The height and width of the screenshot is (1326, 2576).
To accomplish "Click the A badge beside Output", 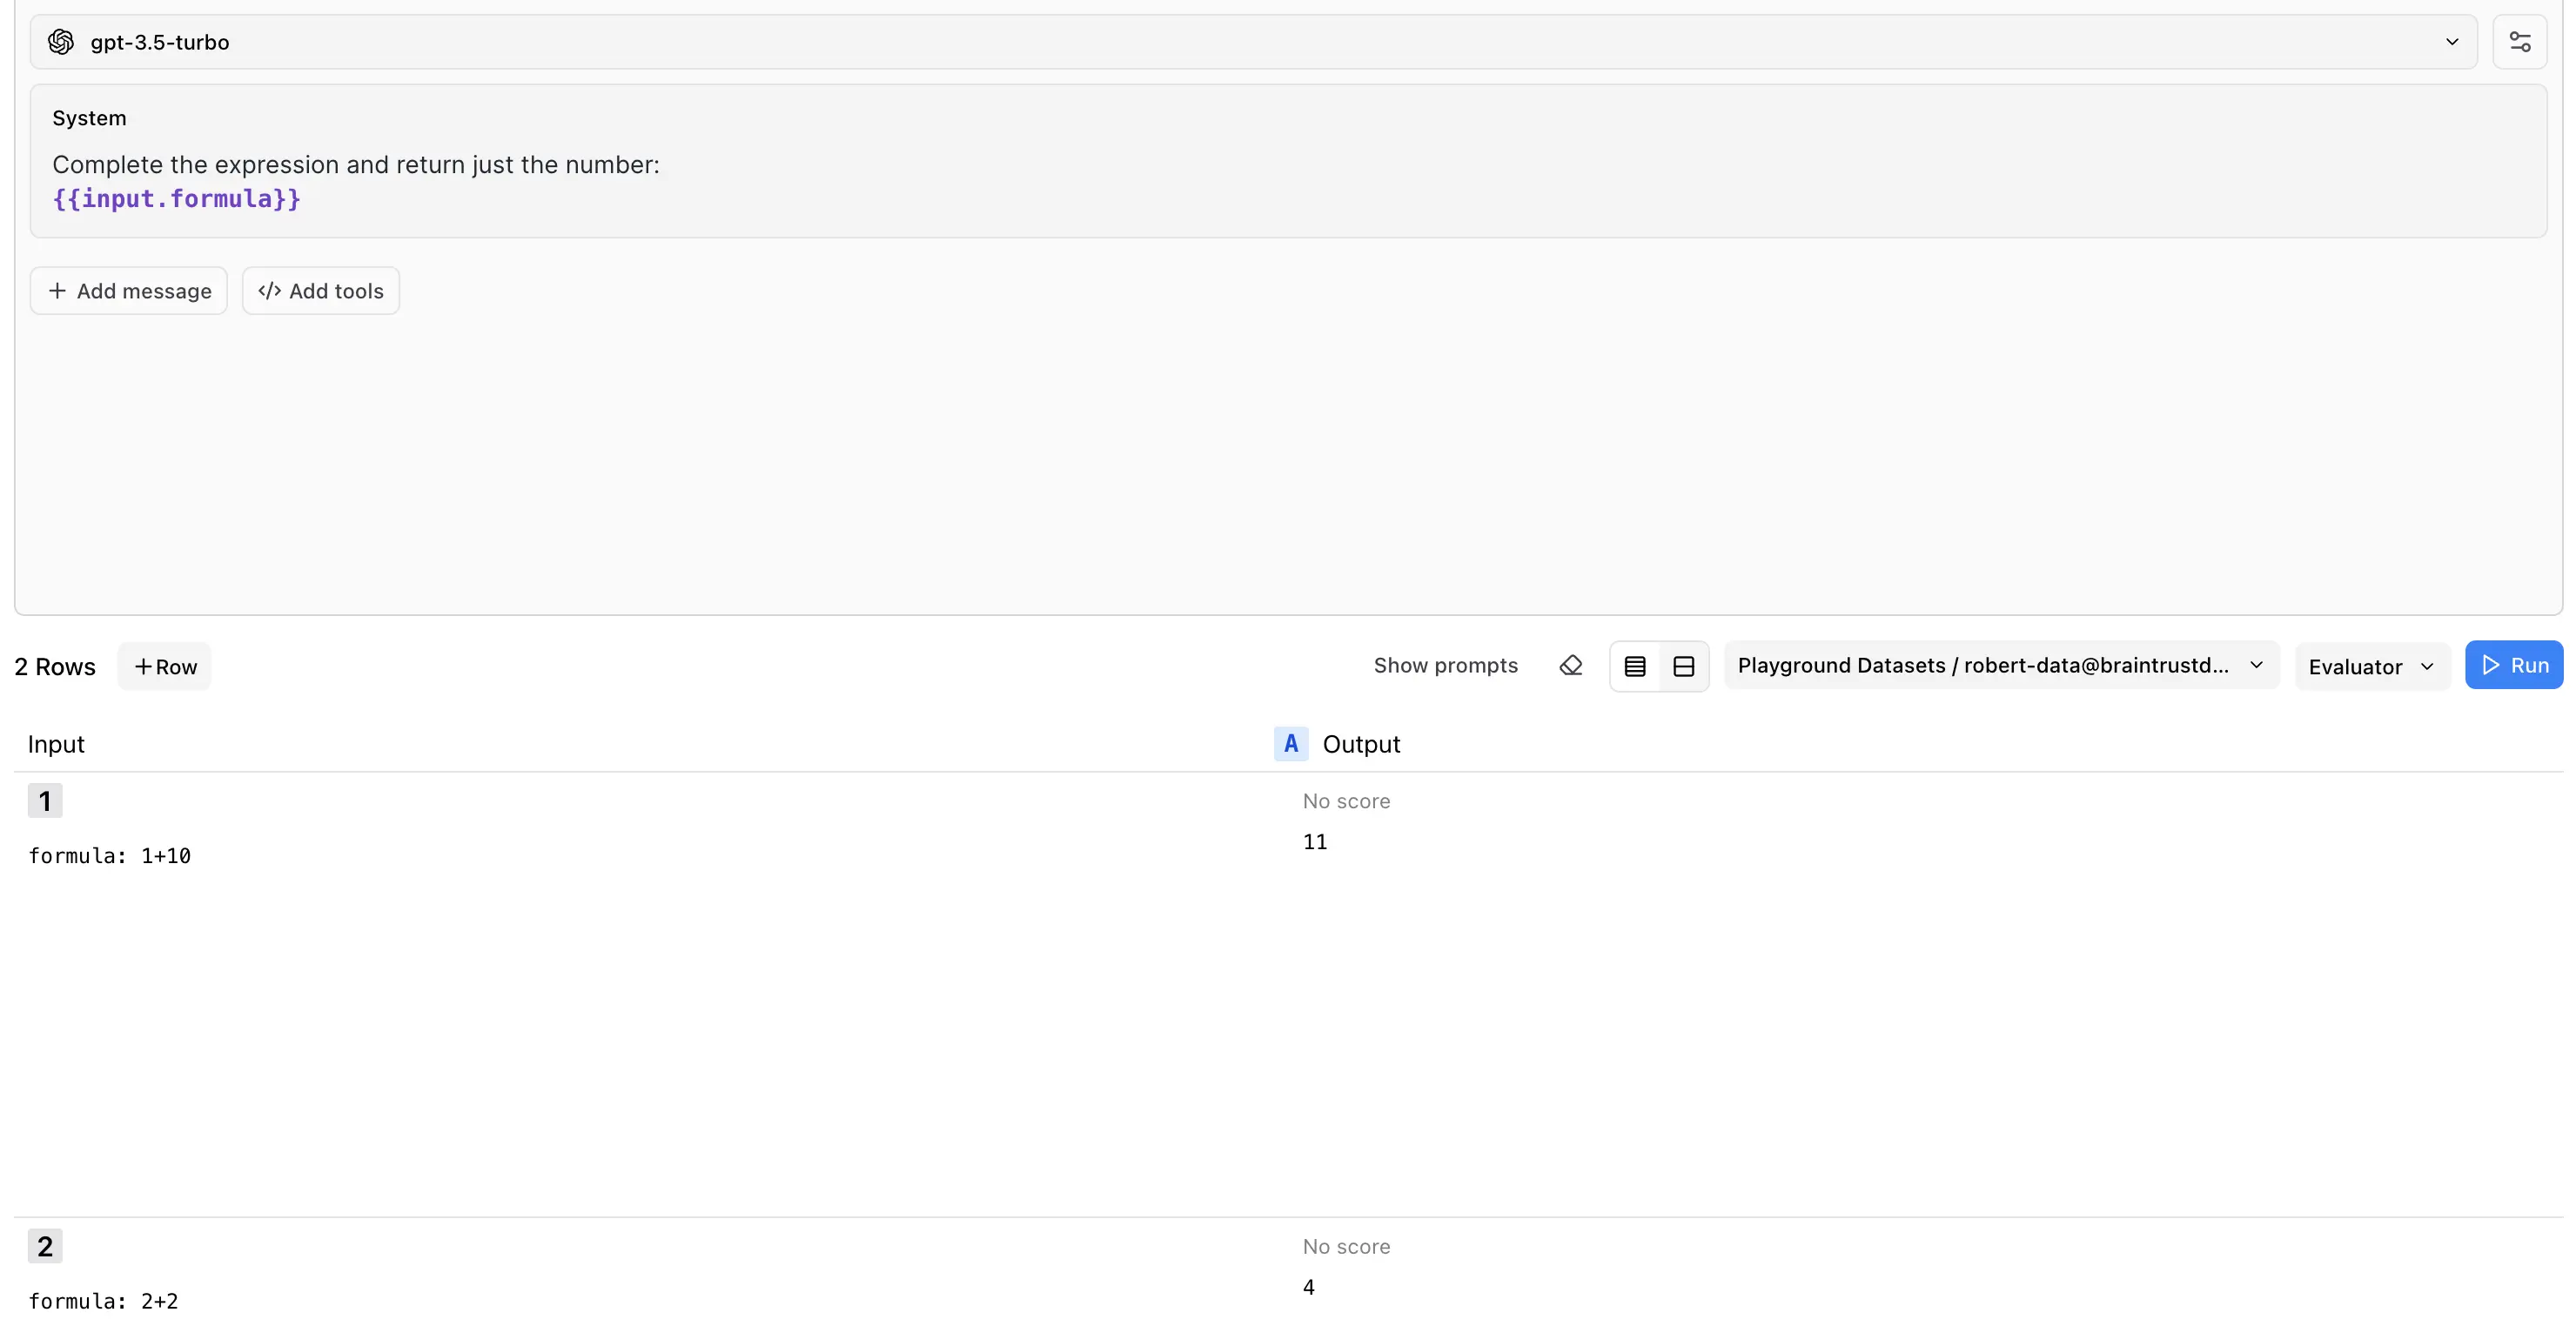I will (x=1290, y=743).
